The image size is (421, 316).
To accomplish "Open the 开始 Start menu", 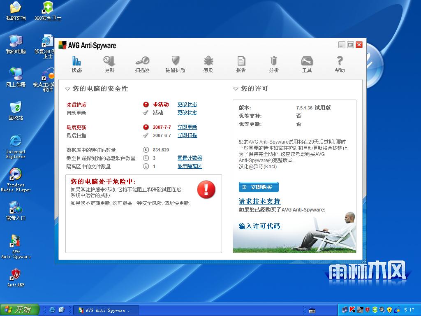I will pyautogui.click(x=20, y=310).
